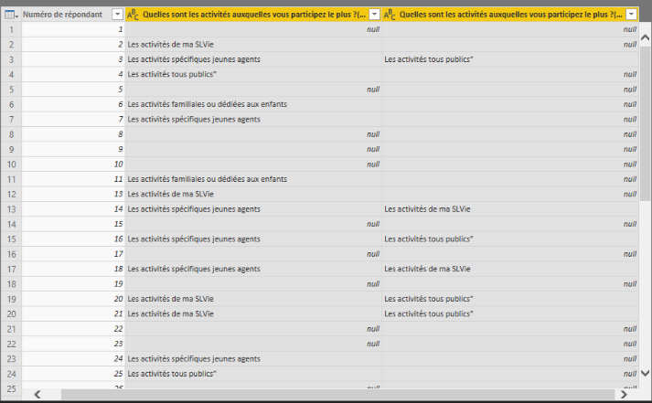Click 'Les activités spécifiques jeunes agents' for respondent 16
The width and height of the screenshot is (652, 403).
tap(194, 239)
